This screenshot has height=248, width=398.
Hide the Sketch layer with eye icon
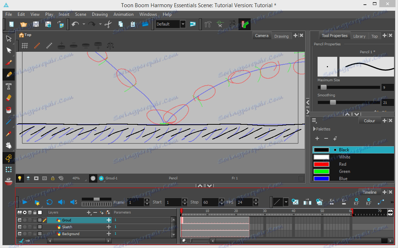click(20, 227)
